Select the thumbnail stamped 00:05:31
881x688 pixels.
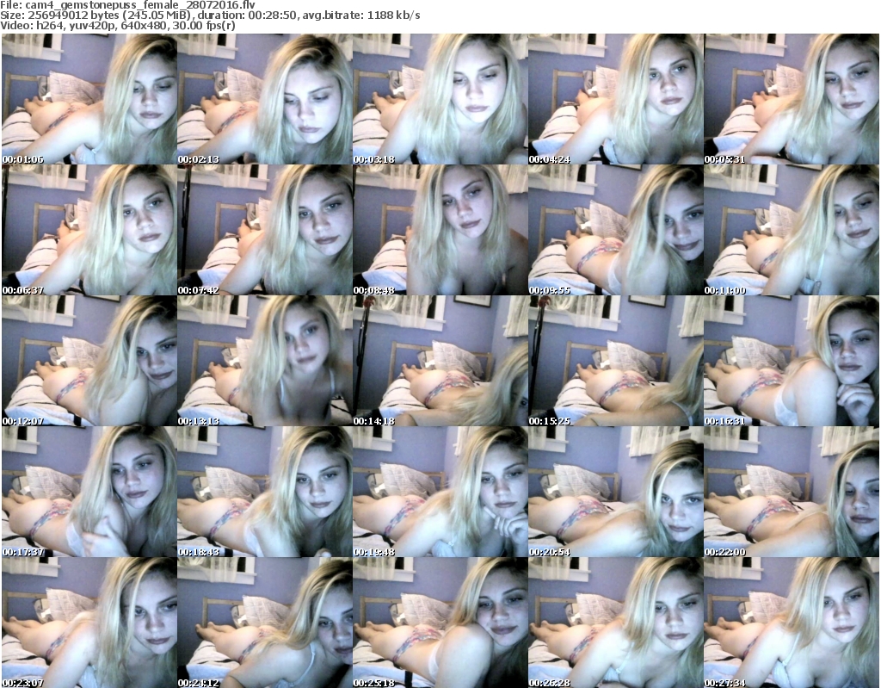point(792,99)
